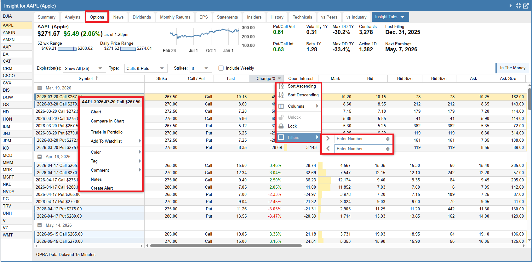Open the vs Peers tab

[x=329, y=17]
